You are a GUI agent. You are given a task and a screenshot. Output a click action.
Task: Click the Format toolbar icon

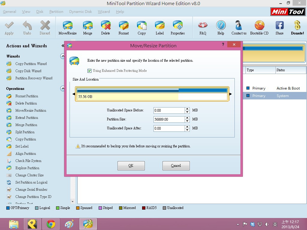pyautogui.click(x=124, y=25)
